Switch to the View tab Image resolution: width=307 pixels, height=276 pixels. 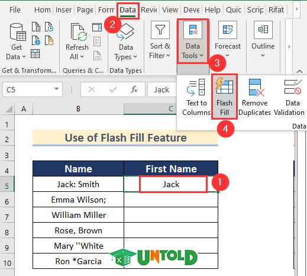click(x=170, y=9)
